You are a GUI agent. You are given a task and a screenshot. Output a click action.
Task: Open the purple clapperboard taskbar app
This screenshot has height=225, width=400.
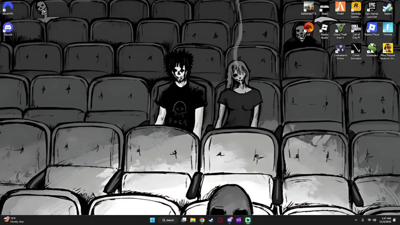(x=239, y=220)
